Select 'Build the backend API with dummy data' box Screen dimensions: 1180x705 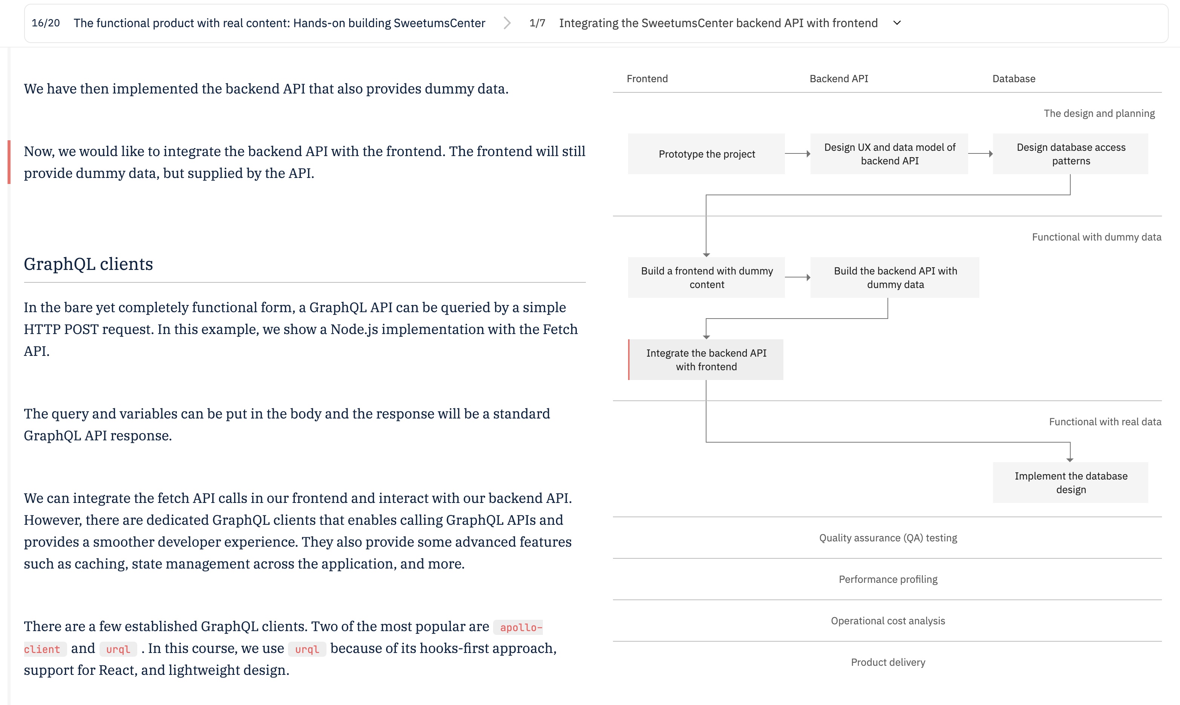click(895, 277)
